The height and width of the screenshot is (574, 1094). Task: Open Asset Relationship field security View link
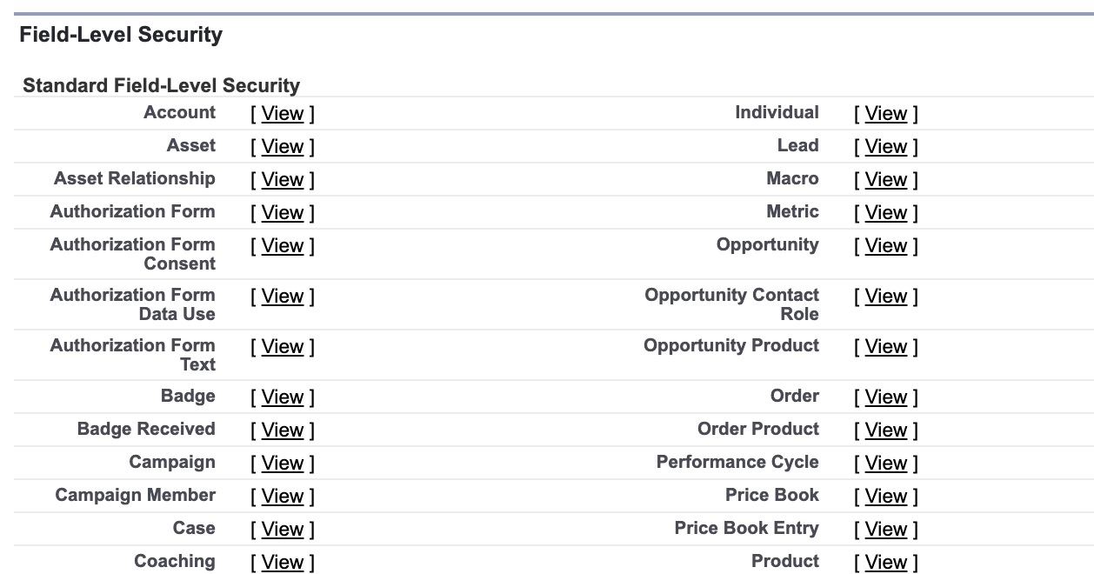(x=283, y=180)
